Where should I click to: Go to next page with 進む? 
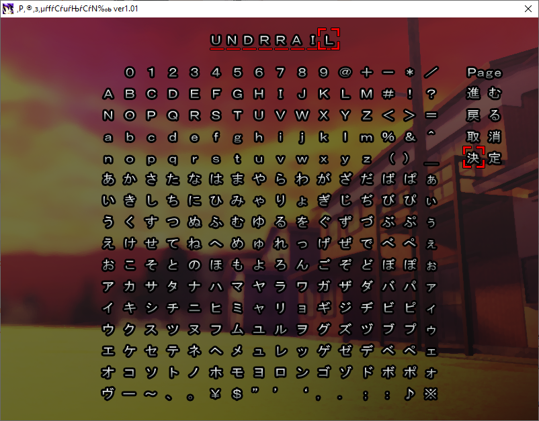pyautogui.click(x=484, y=94)
